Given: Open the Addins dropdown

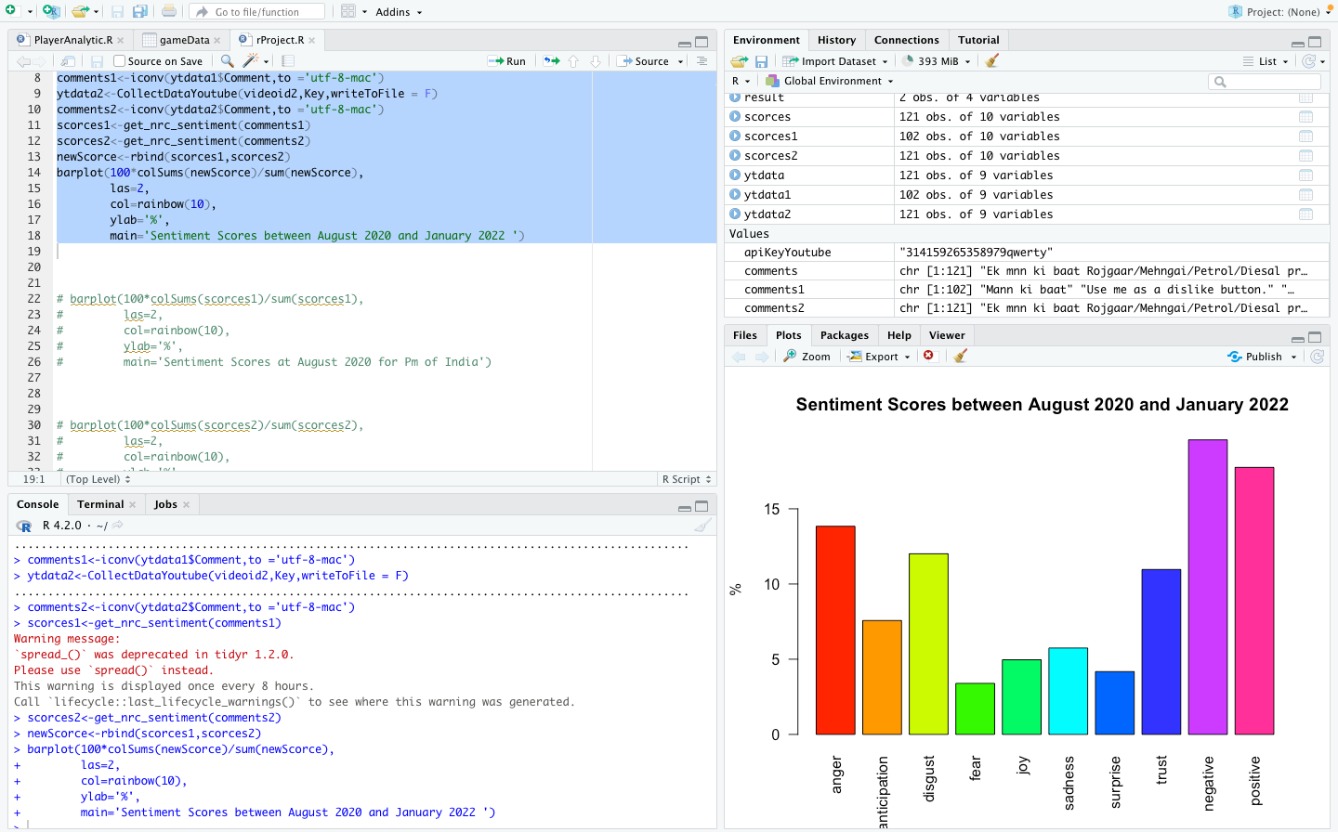Looking at the screenshot, I should pos(398,12).
